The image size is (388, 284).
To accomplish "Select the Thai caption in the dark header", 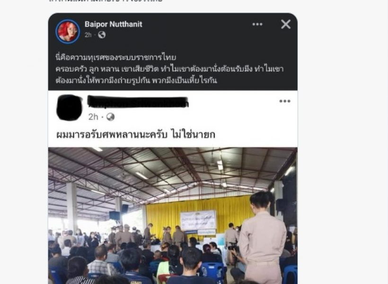I will (169, 69).
